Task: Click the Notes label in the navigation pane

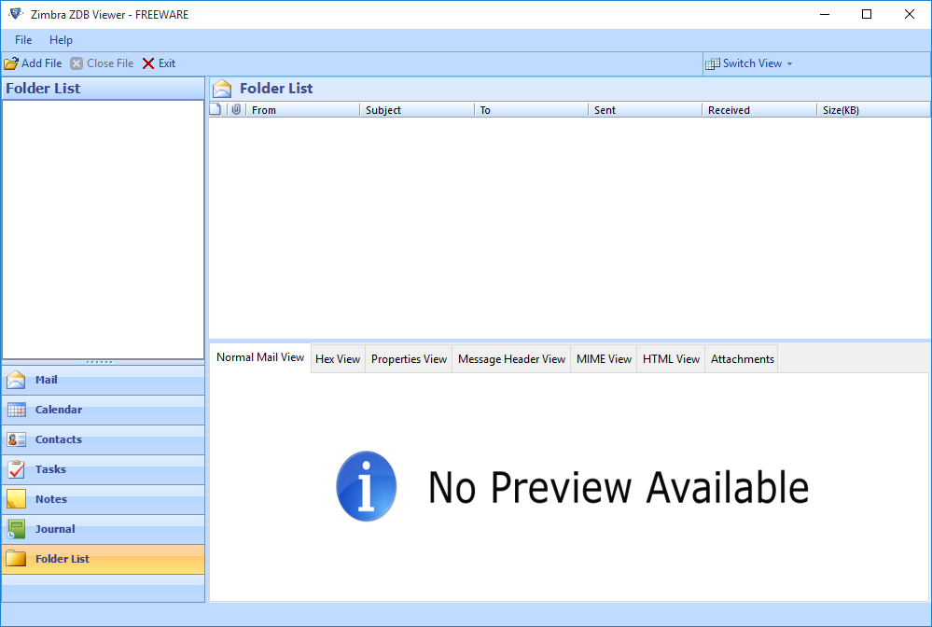Action: [51, 499]
